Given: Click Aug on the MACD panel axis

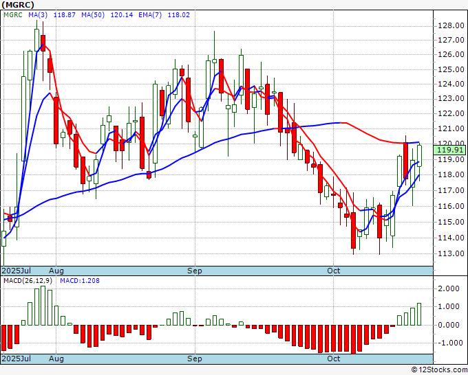Looking at the screenshot, I should 56,359.
